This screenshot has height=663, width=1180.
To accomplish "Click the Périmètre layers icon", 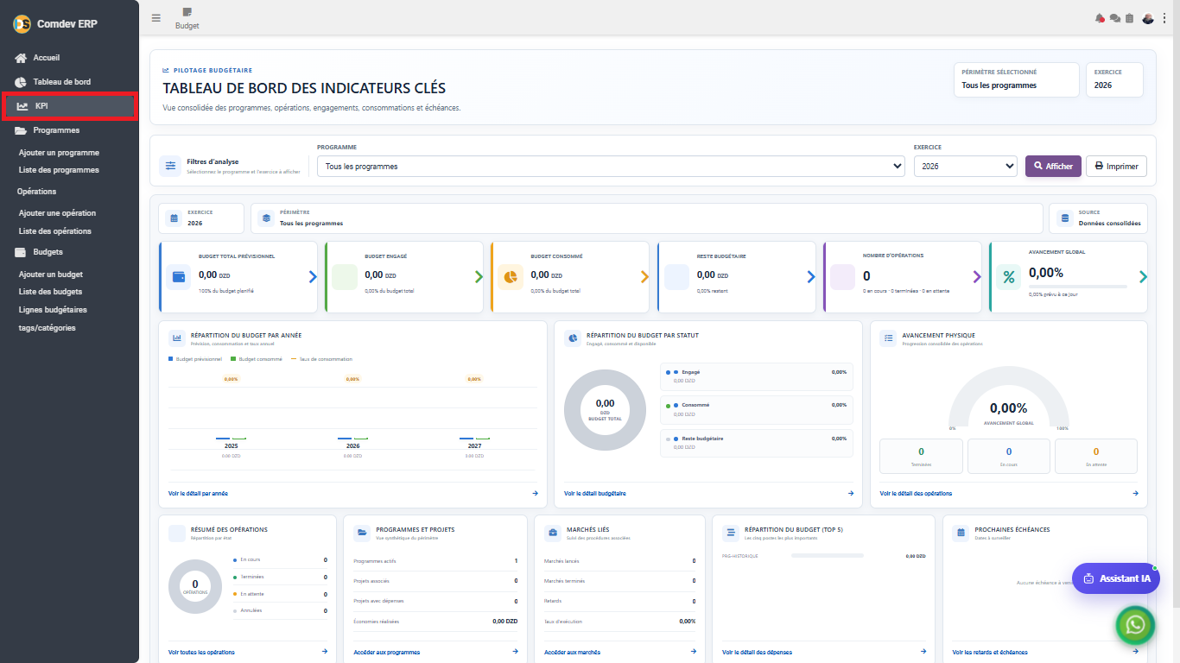I will point(266,218).
